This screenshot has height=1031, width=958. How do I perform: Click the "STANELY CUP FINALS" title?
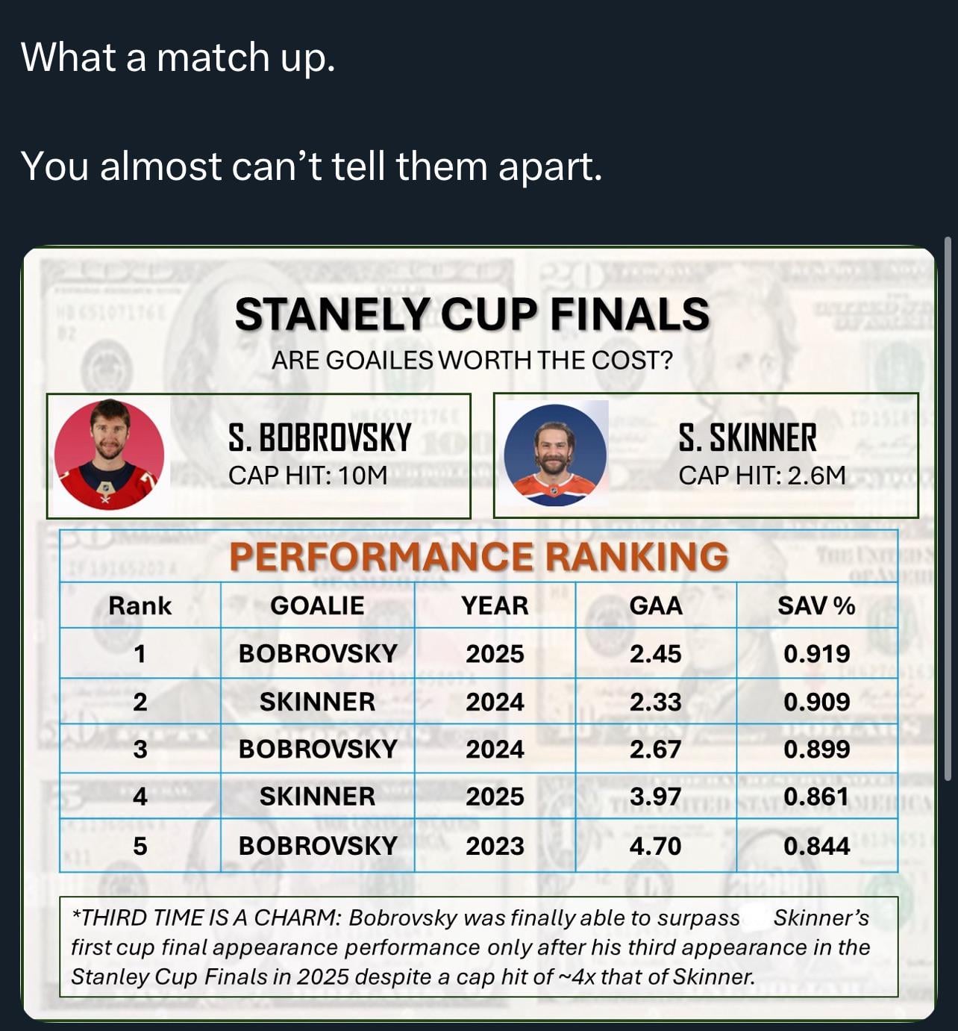coord(472,314)
